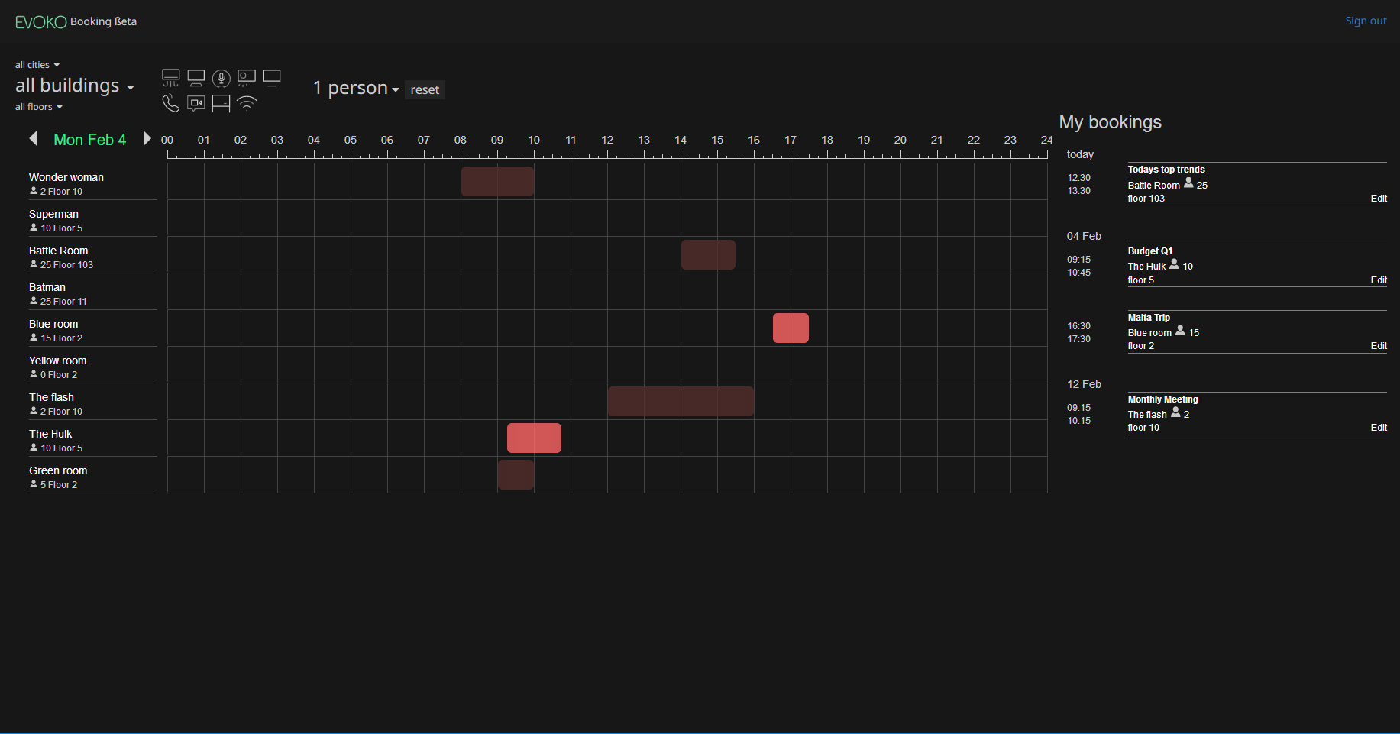Toggle the Wi-Fi equipment filter
Viewport: 1400px width, 734px height.
tap(247, 103)
